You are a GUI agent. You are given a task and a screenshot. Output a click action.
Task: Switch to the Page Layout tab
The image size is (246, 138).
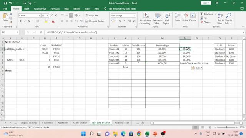point(40,9)
